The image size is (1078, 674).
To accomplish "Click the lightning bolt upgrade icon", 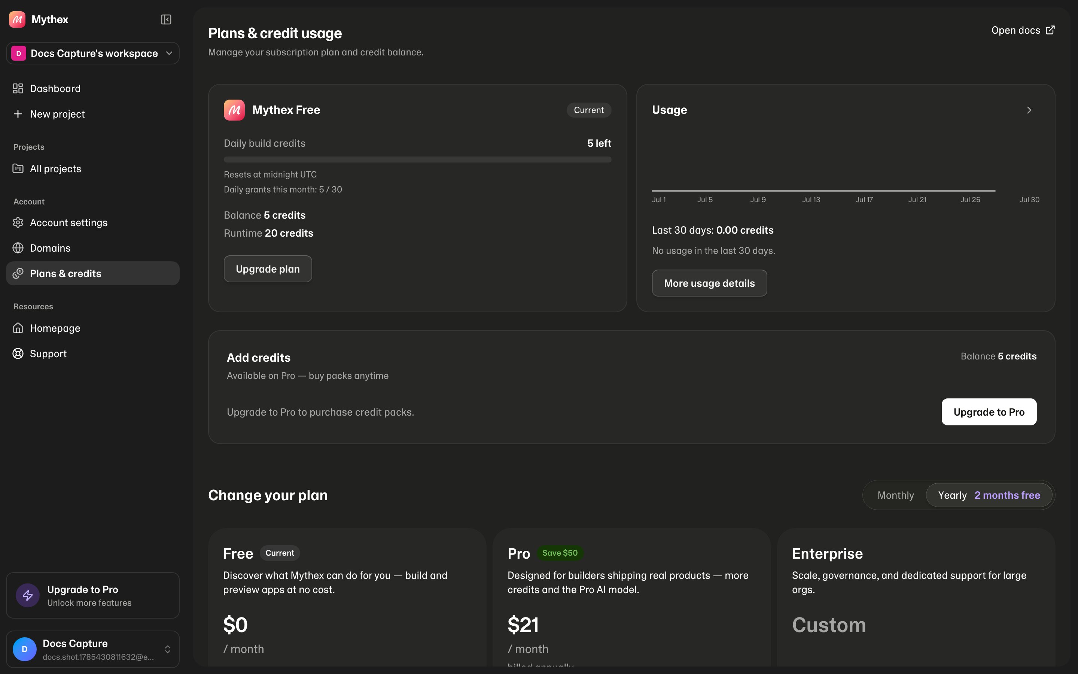I will pos(28,595).
